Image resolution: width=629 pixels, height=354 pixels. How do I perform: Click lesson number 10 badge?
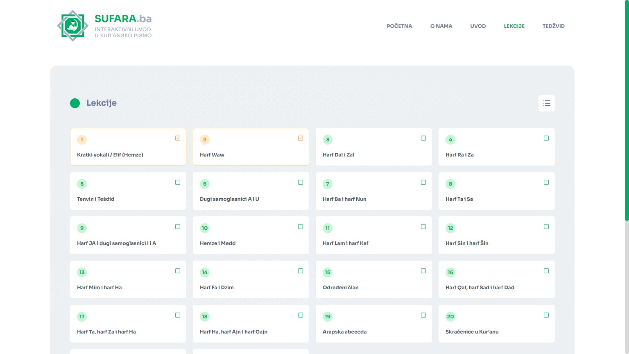click(x=205, y=228)
